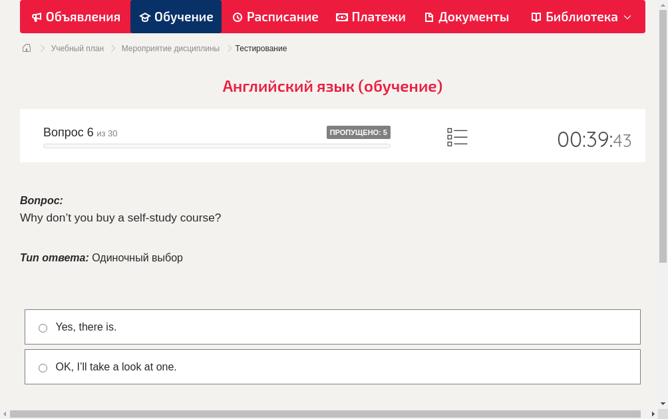Screen dimensions: 668x419
Task: Open the Учебный план breadcrumb link
Action: coord(77,48)
